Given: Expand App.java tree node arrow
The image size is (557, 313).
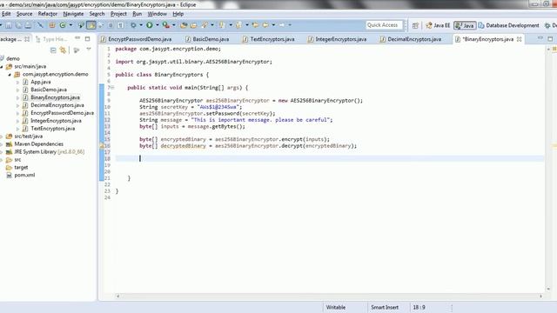Looking at the screenshot, I should pyautogui.click(x=17, y=82).
